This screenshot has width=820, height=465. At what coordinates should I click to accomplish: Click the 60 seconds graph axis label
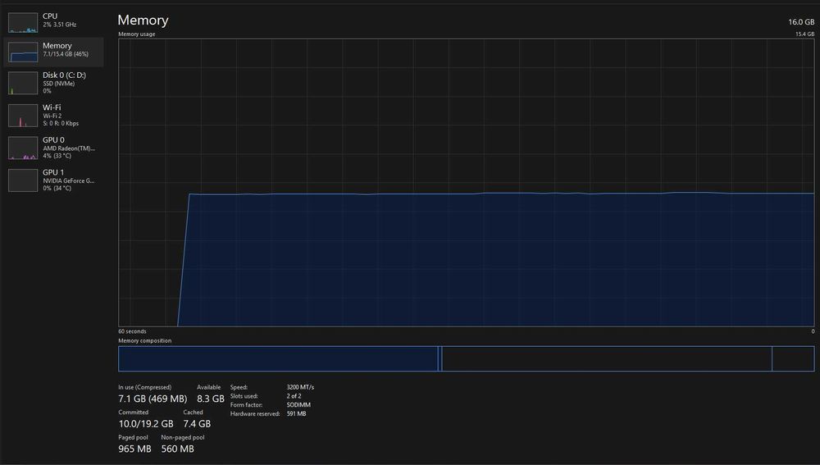(132, 331)
